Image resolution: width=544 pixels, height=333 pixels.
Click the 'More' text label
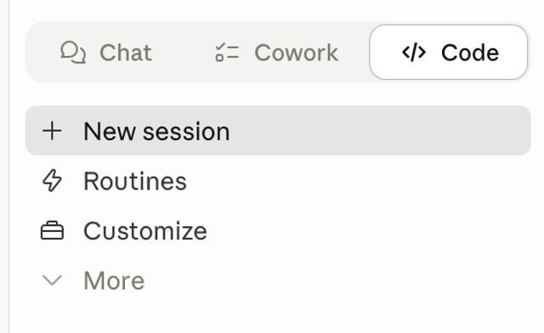pos(114,280)
